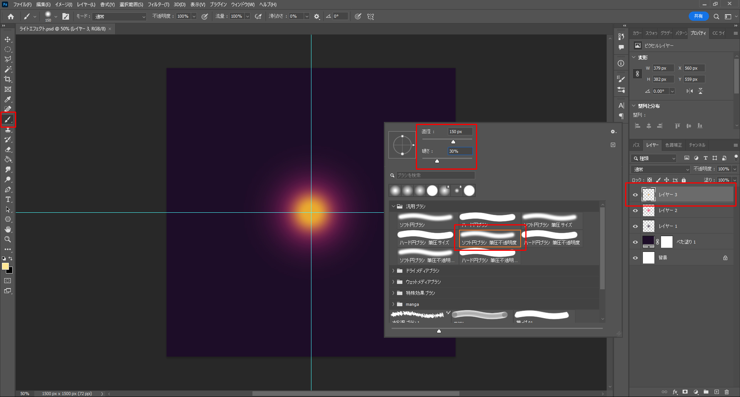This screenshot has width=740, height=397.
Task: Select the Eyedropper tool
Action: click(x=8, y=100)
